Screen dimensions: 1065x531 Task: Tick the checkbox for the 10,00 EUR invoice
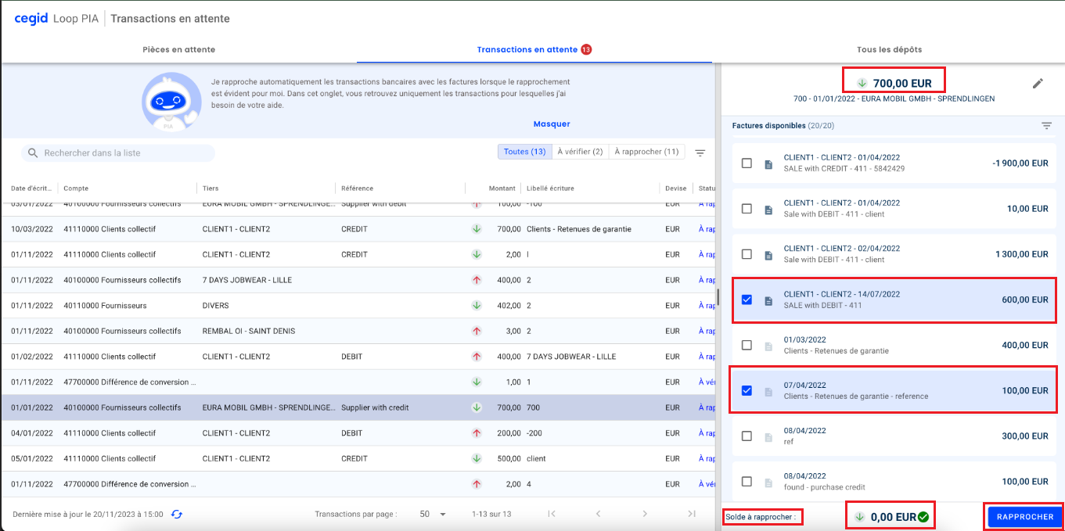[747, 209]
